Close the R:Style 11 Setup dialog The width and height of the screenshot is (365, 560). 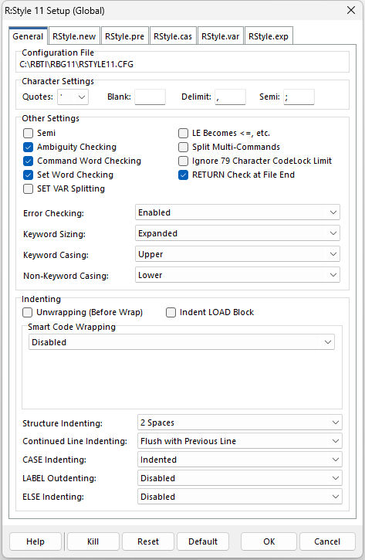[x=351, y=10]
